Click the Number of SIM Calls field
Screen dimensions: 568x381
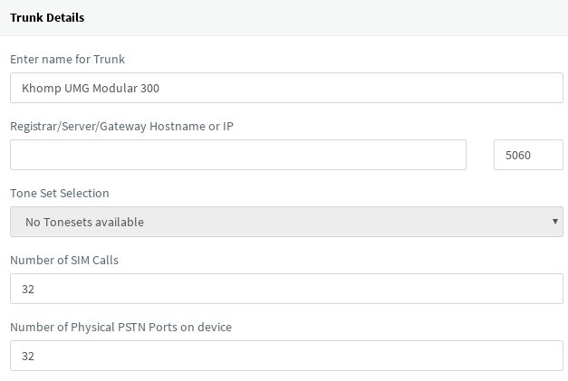click(x=286, y=289)
